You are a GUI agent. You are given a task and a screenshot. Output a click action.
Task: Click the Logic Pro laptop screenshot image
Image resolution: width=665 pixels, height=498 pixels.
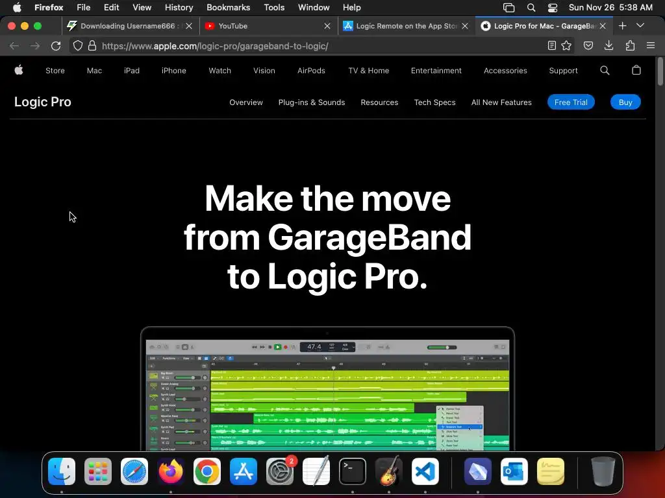coord(327,388)
